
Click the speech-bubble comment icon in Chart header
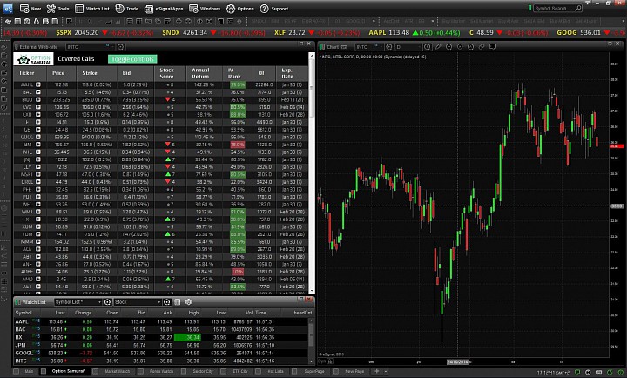(x=493, y=47)
